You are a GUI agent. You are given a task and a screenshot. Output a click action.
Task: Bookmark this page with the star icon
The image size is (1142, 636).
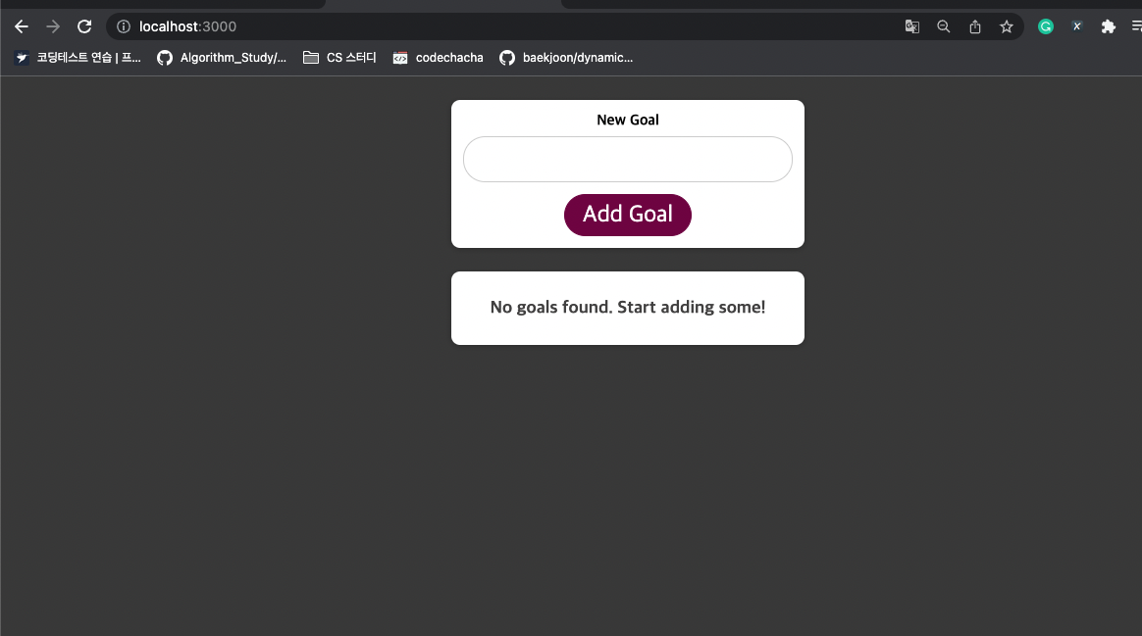click(x=1007, y=26)
